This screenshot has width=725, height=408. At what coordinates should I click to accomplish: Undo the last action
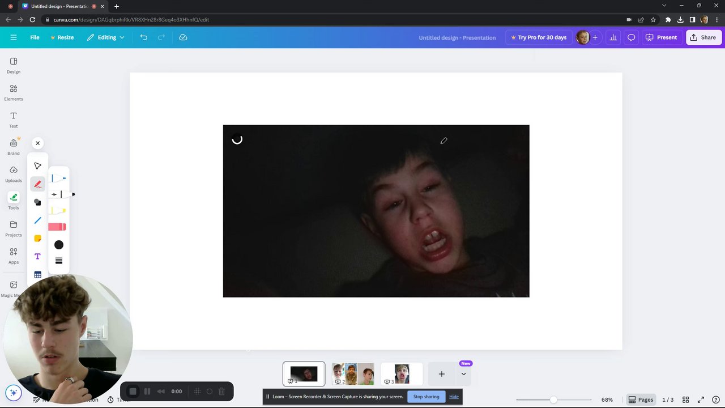pyautogui.click(x=144, y=37)
